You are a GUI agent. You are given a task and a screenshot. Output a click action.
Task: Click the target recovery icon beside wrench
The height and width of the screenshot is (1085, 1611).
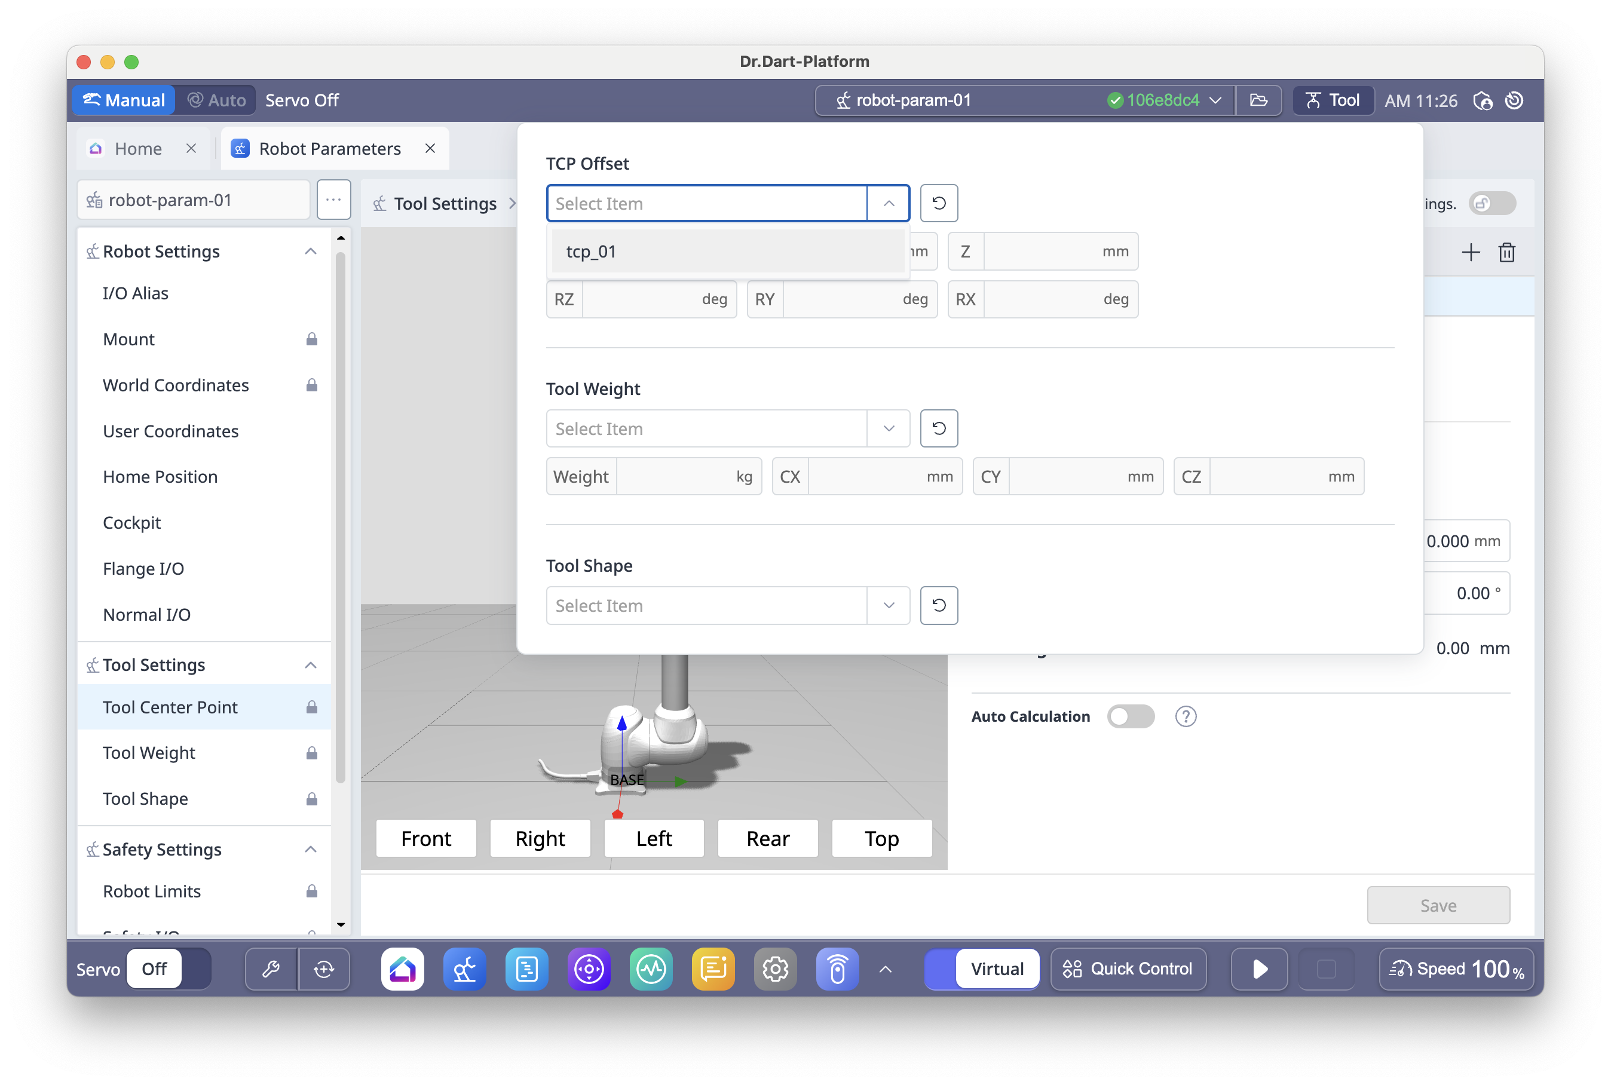pyautogui.click(x=324, y=968)
